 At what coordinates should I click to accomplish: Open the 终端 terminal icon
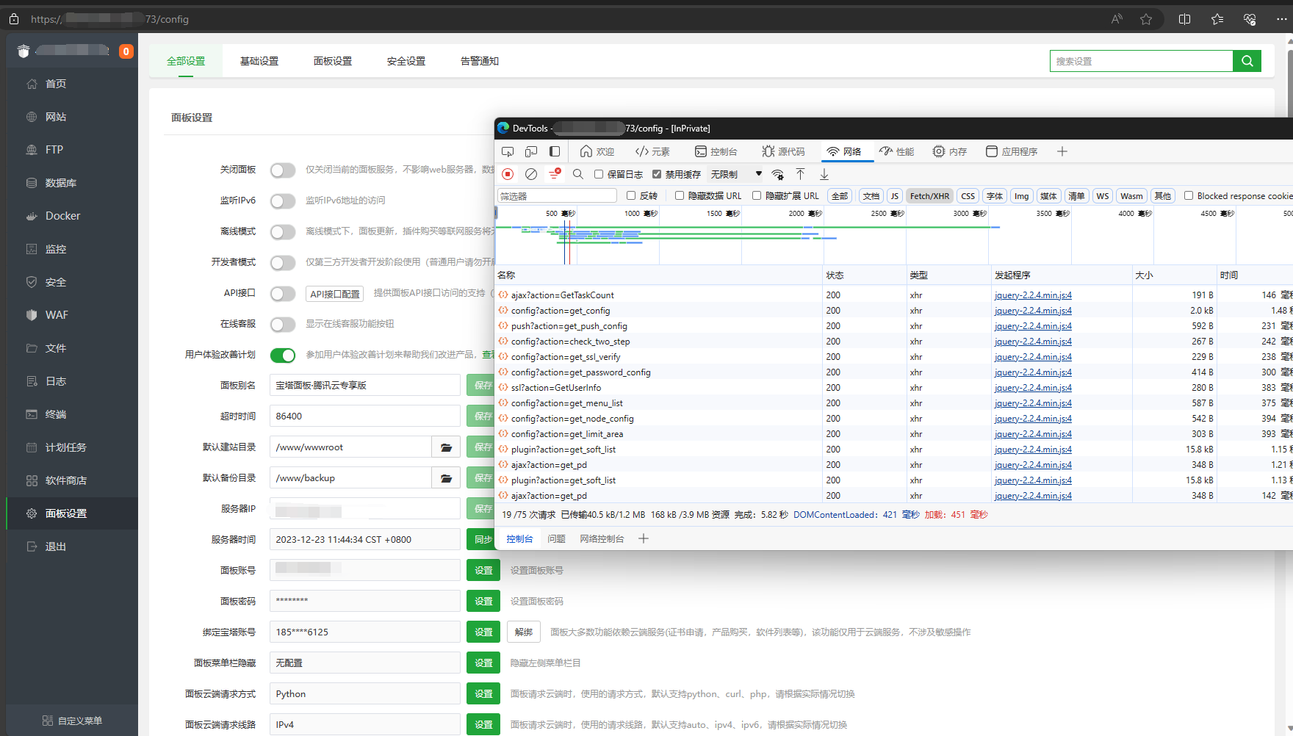tap(32, 414)
